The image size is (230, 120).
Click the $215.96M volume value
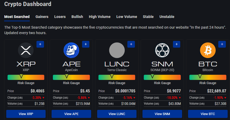(x=83, y=104)
